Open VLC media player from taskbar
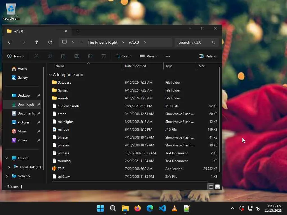 174,208
